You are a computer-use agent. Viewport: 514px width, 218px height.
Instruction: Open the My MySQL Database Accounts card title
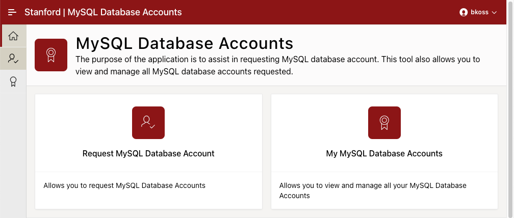[x=384, y=153]
